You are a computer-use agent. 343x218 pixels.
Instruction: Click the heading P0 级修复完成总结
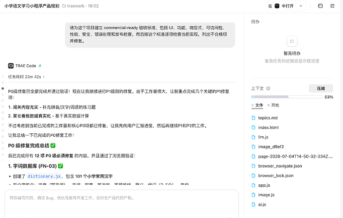[x=32, y=146]
